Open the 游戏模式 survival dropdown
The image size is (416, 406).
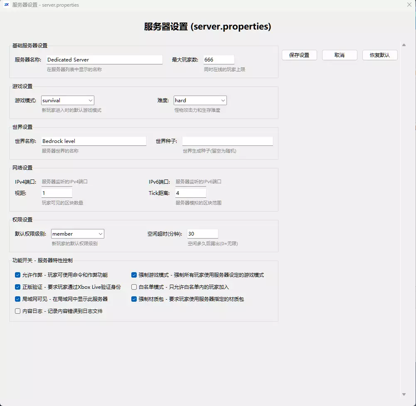[68, 100]
